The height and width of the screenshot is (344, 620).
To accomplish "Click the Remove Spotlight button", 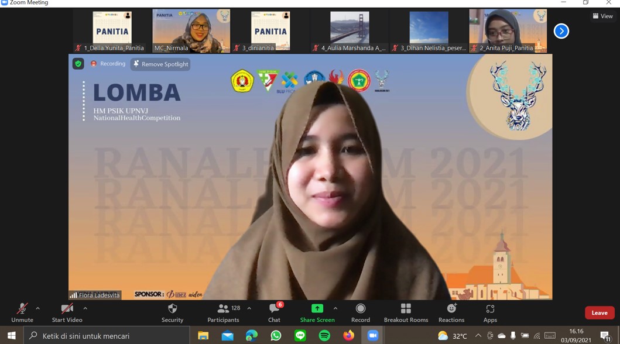I will (x=160, y=64).
